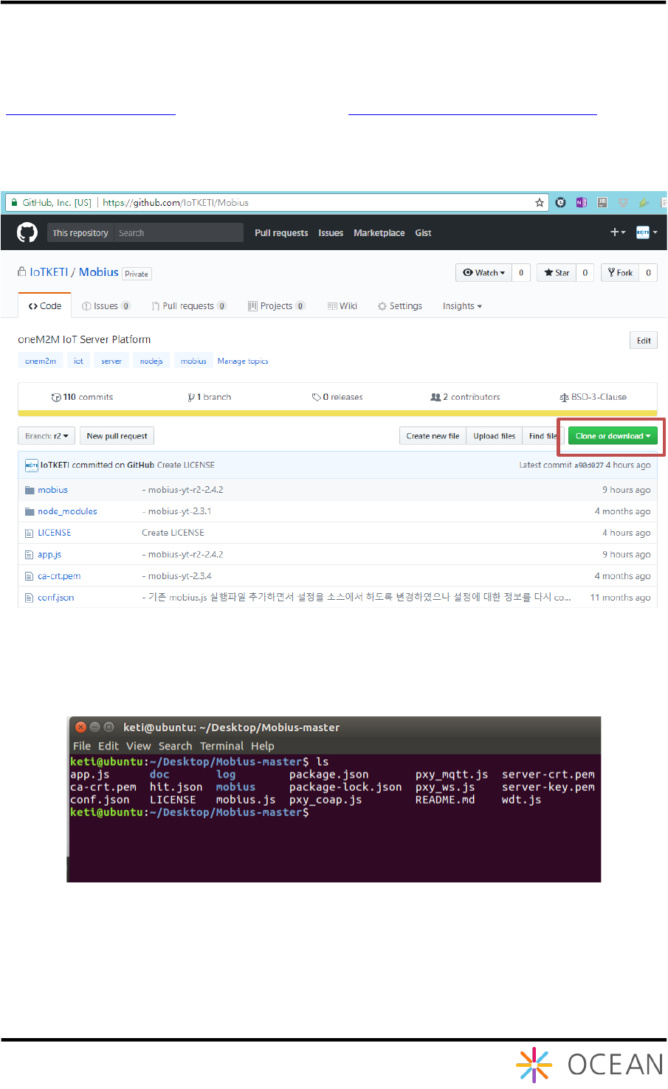Open the BSD-3-Clause license link
This screenshot has height=1089, width=668.
pyautogui.click(x=593, y=397)
